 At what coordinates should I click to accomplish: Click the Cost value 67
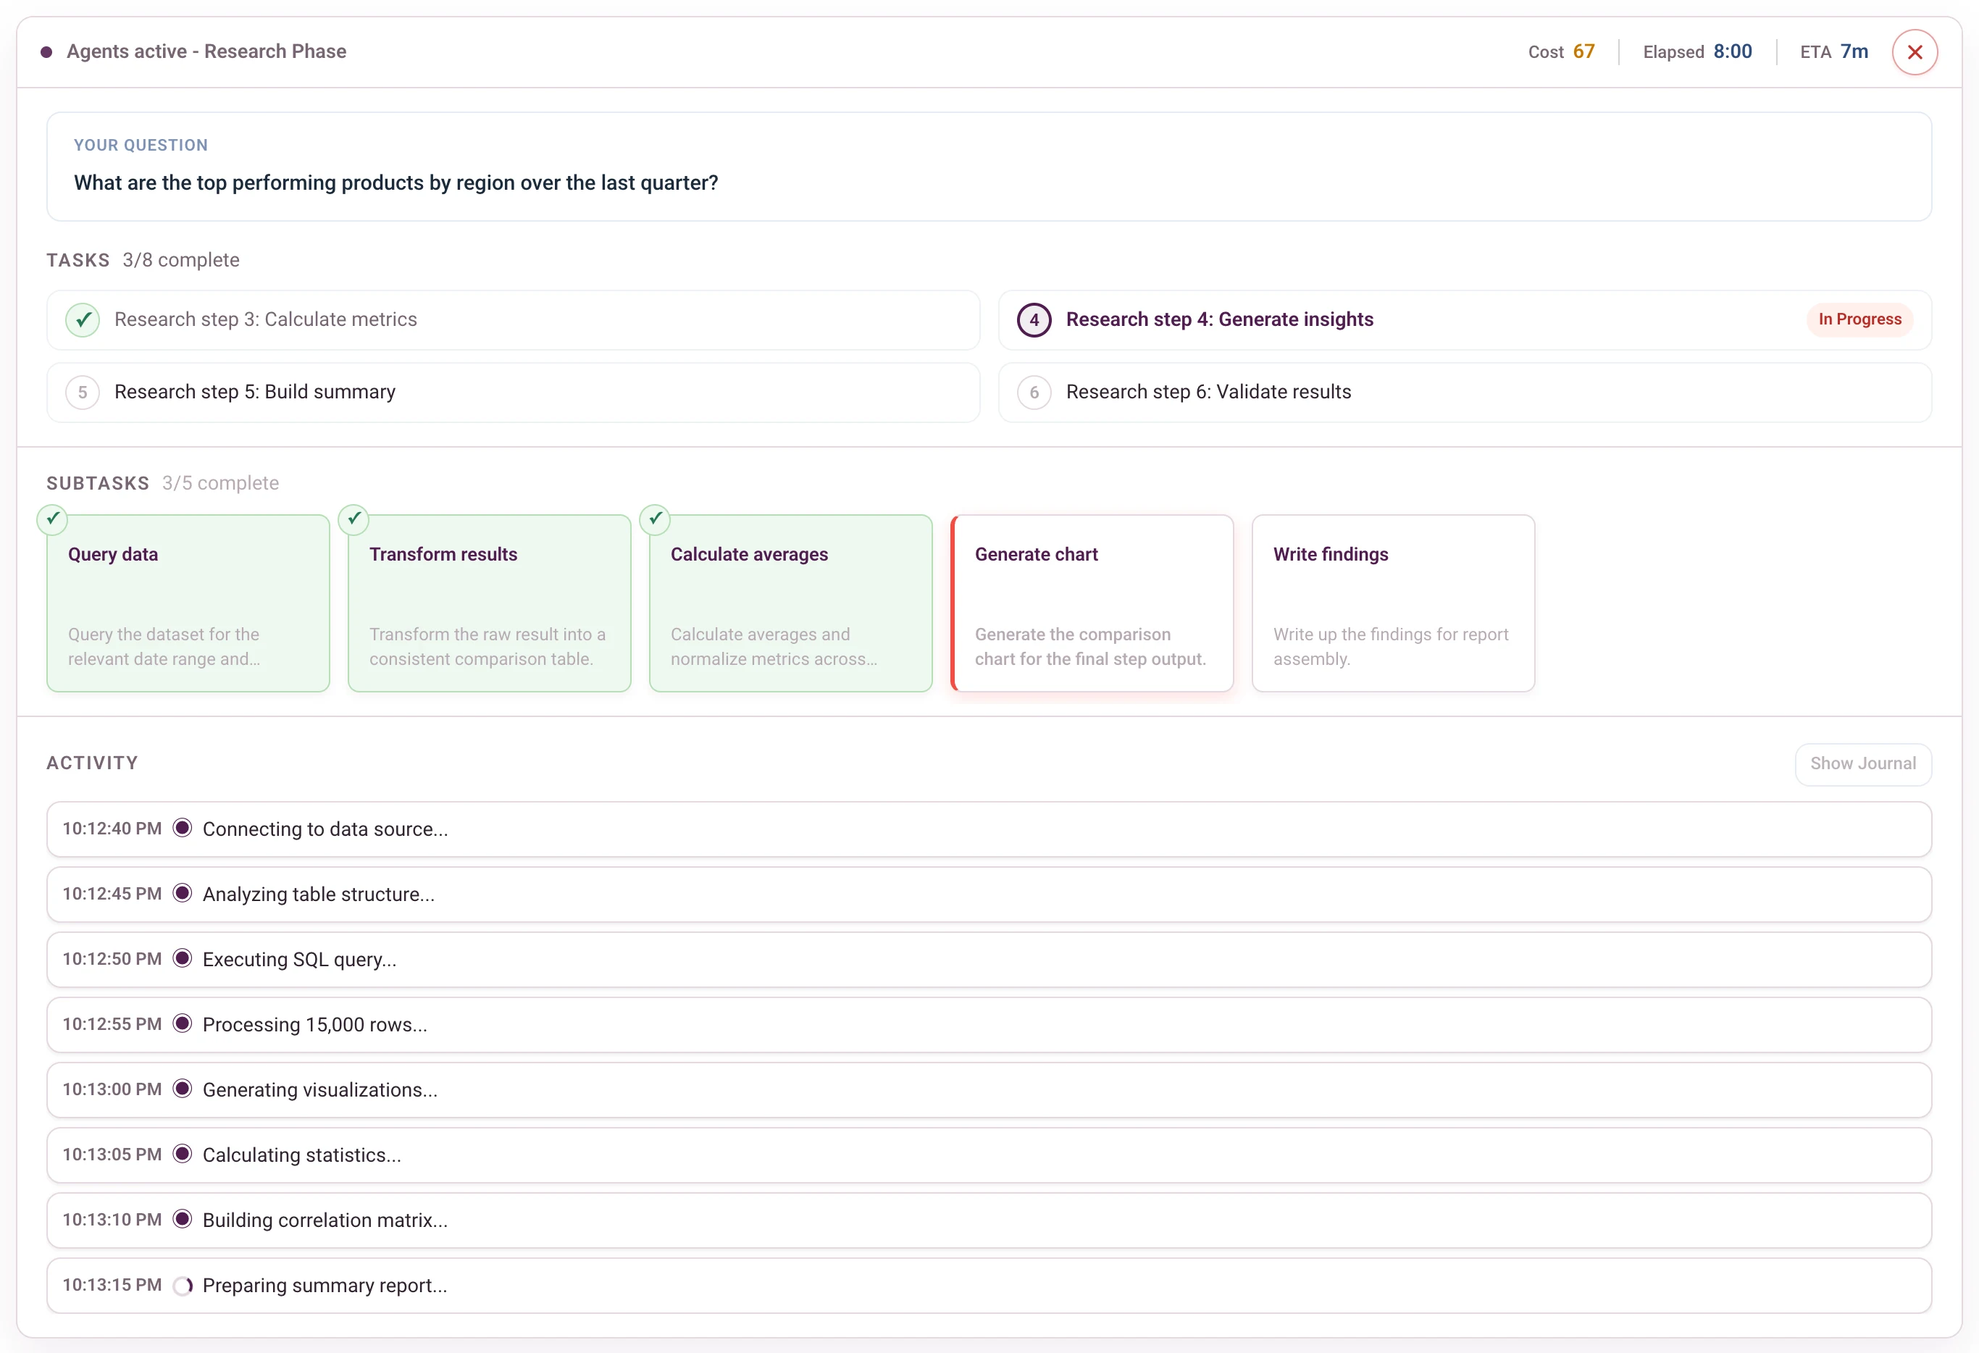[x=1583, y=52]
